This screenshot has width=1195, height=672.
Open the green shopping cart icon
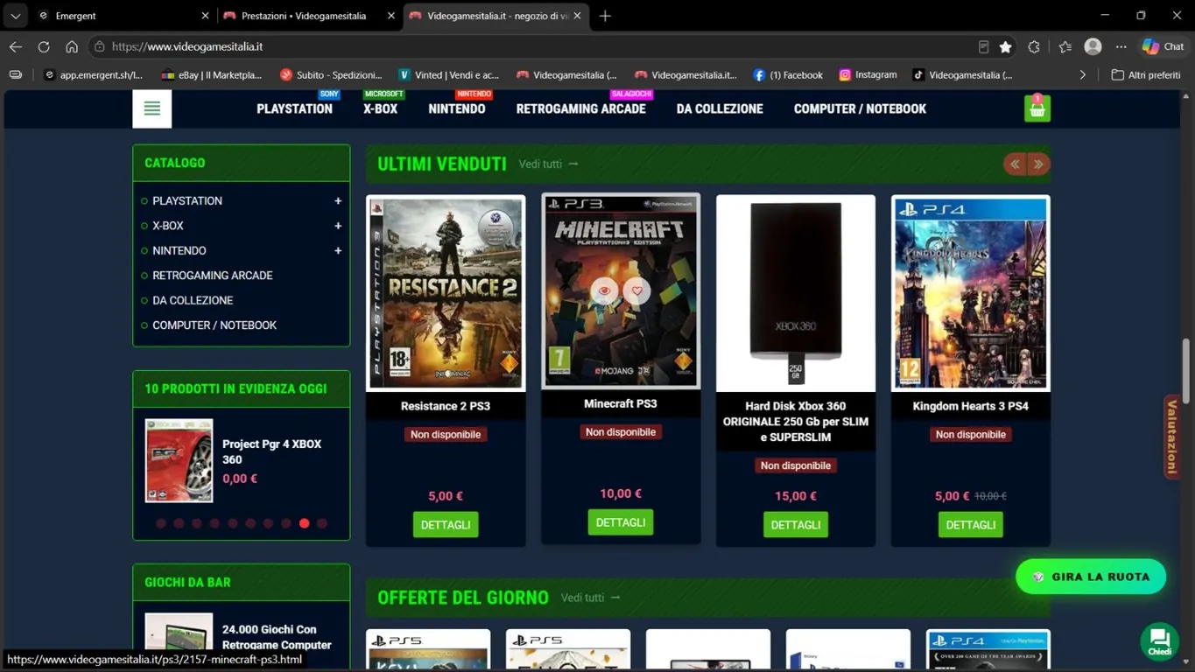[1037, 108]
